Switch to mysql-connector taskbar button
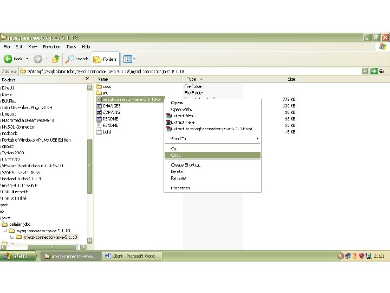 tap(71, 256)
